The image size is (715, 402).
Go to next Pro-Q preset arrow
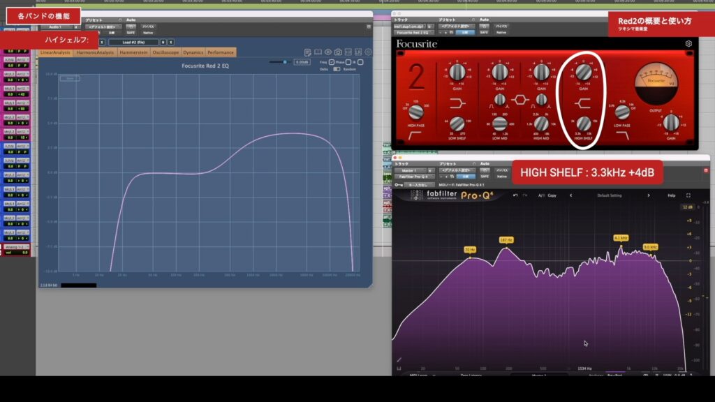pos(649,195)
